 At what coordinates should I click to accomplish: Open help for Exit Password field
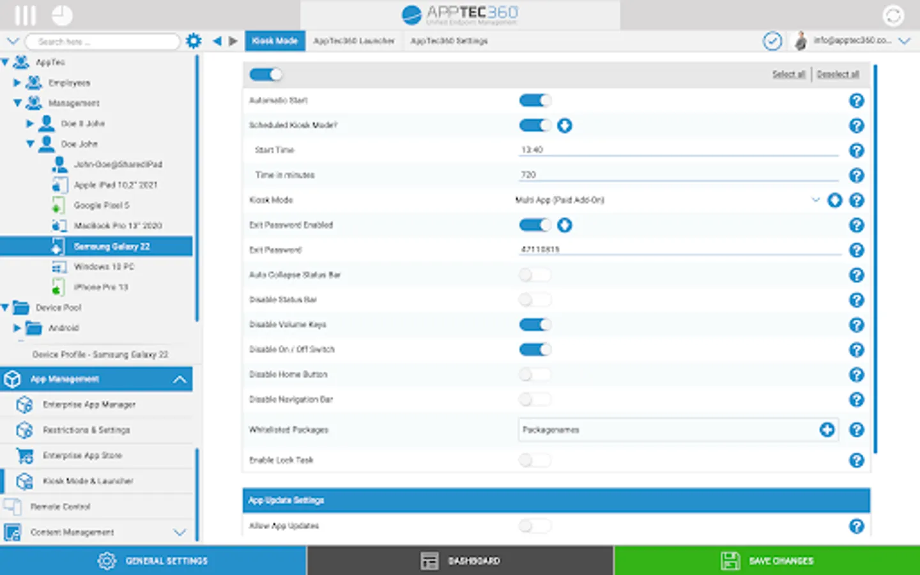(857, 250)
